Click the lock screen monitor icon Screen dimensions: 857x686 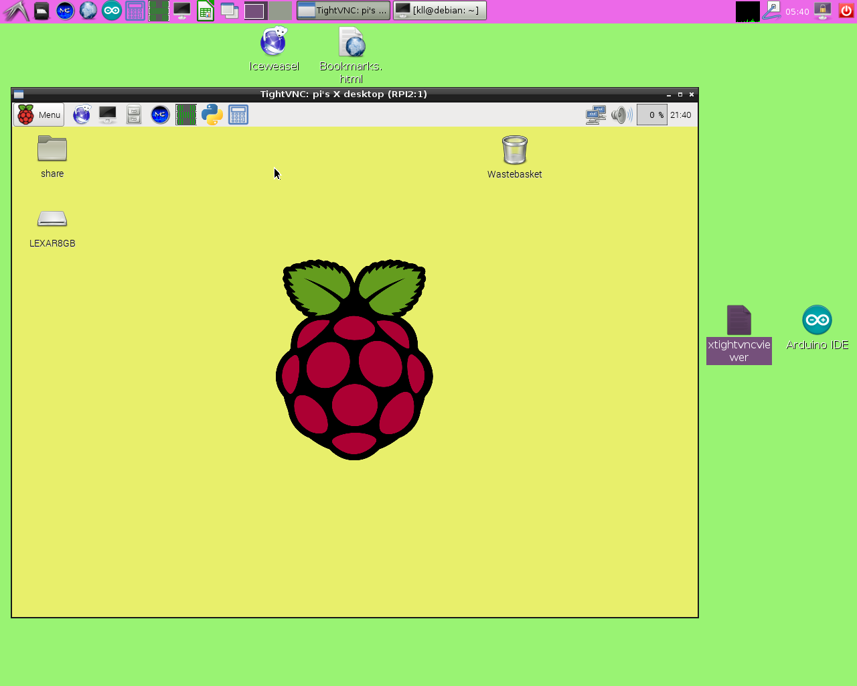(x=823, y=11)
